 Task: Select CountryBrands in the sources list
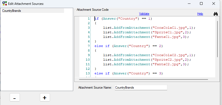tap(33, 11)
